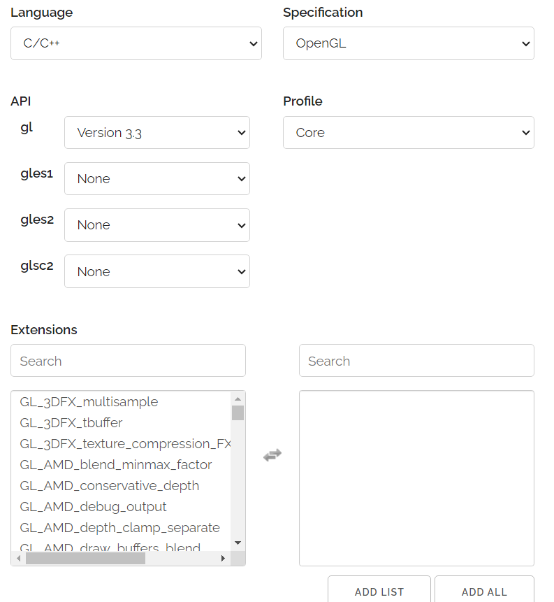554x602 pixels.
Task: Open the Language dropdown showing C/C++
Action: (x=136, y=43)
